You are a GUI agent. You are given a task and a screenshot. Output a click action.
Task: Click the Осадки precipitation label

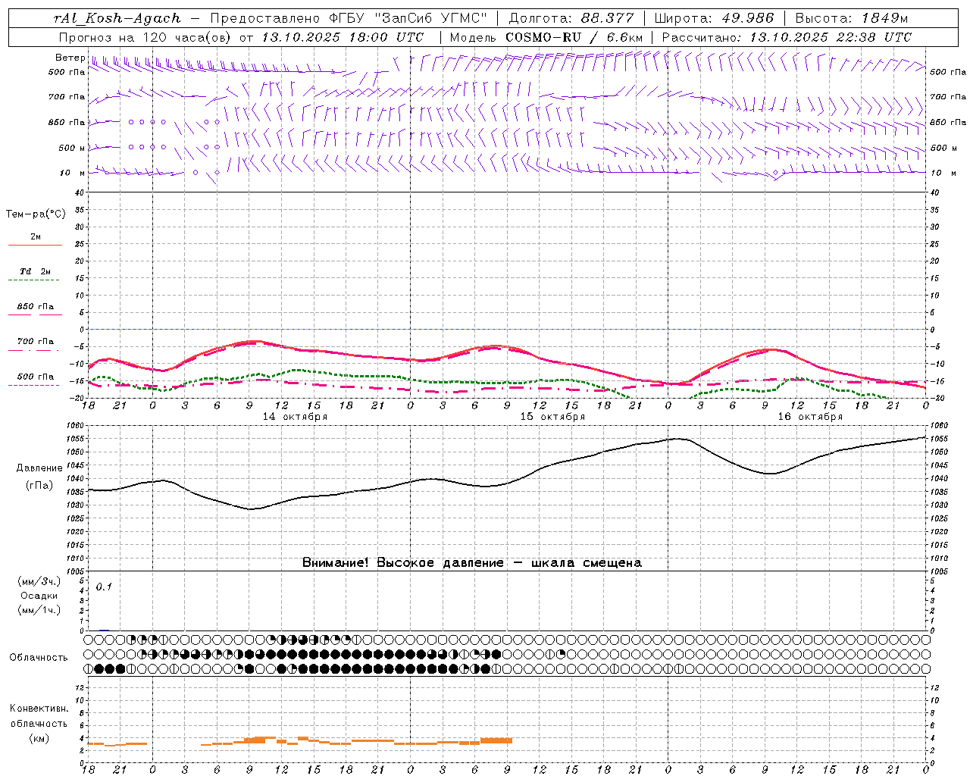pyautogui.click(x=39, y=596)
